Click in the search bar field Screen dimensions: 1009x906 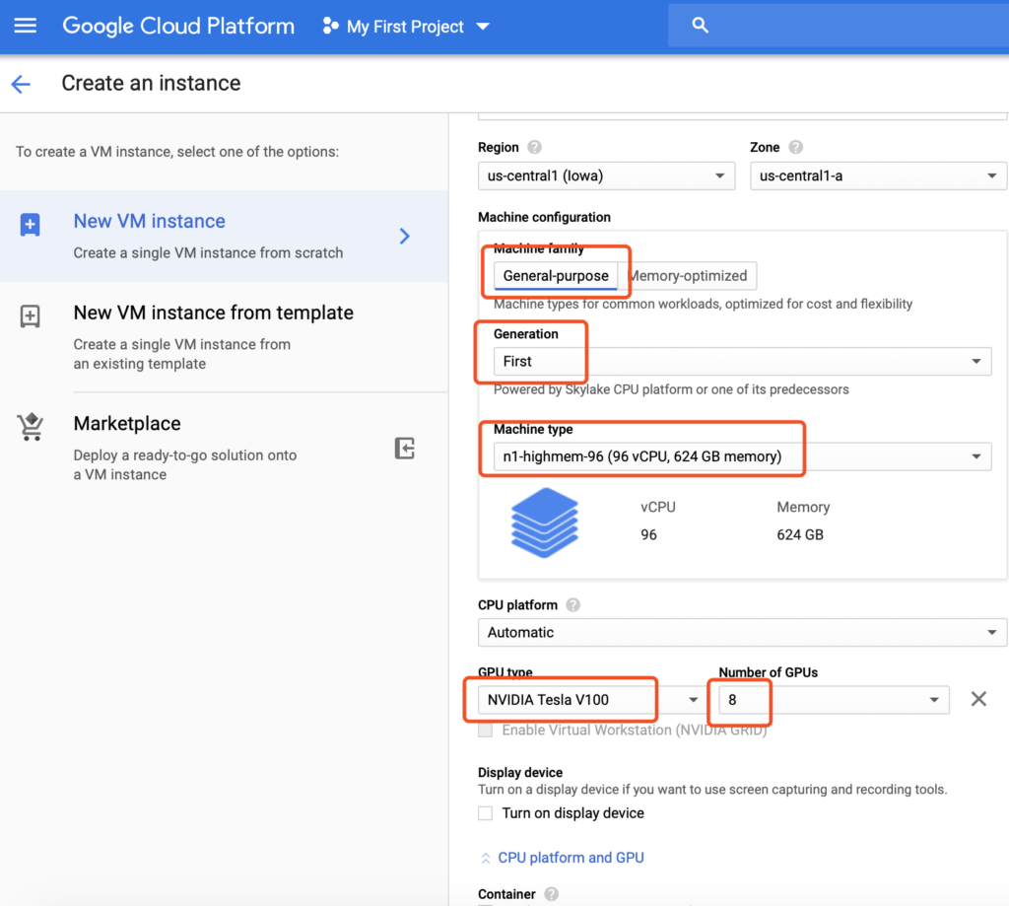click(839, 25)
